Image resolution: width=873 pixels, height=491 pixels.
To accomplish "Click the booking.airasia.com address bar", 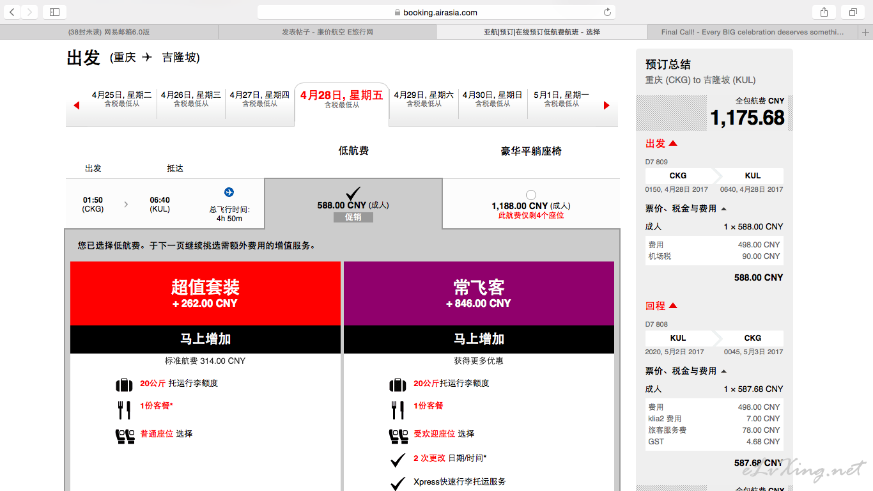I will tap(436, 12).
